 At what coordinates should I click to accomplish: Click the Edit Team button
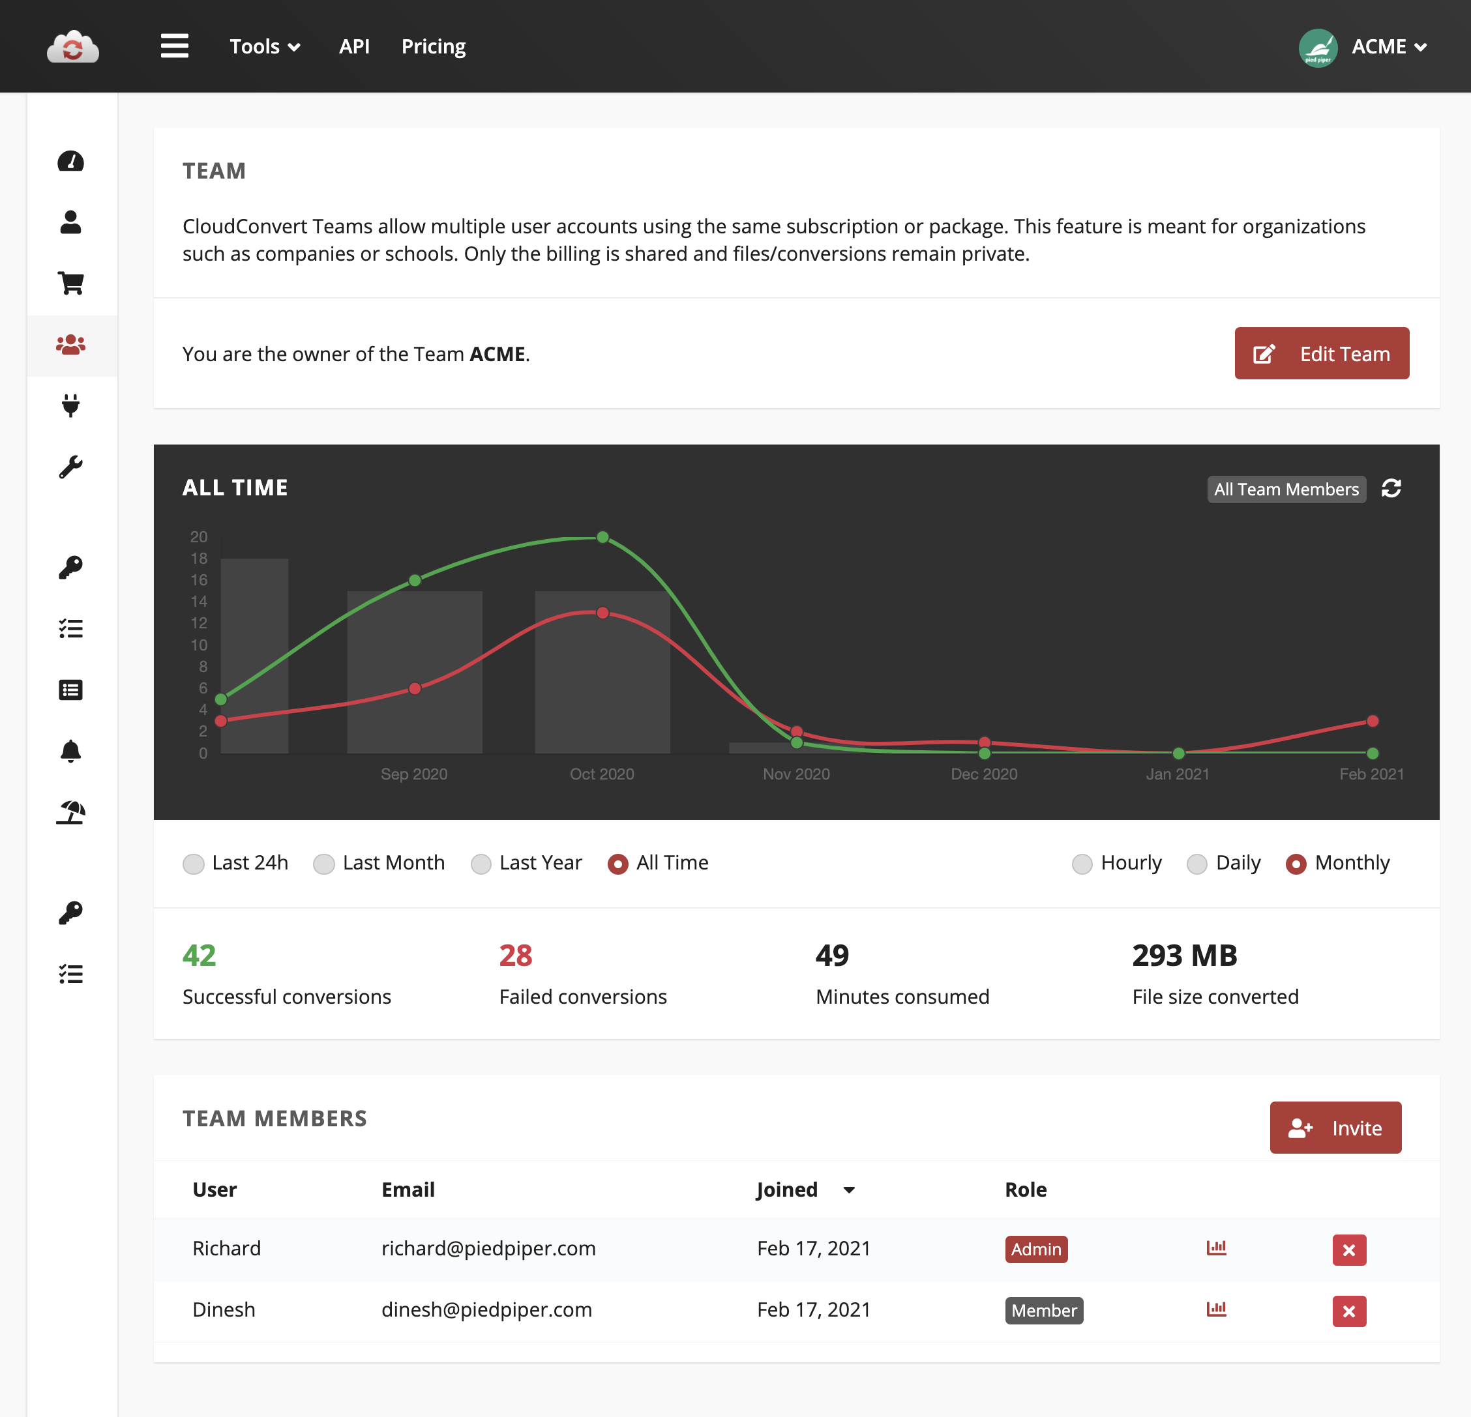[1322, 353]
